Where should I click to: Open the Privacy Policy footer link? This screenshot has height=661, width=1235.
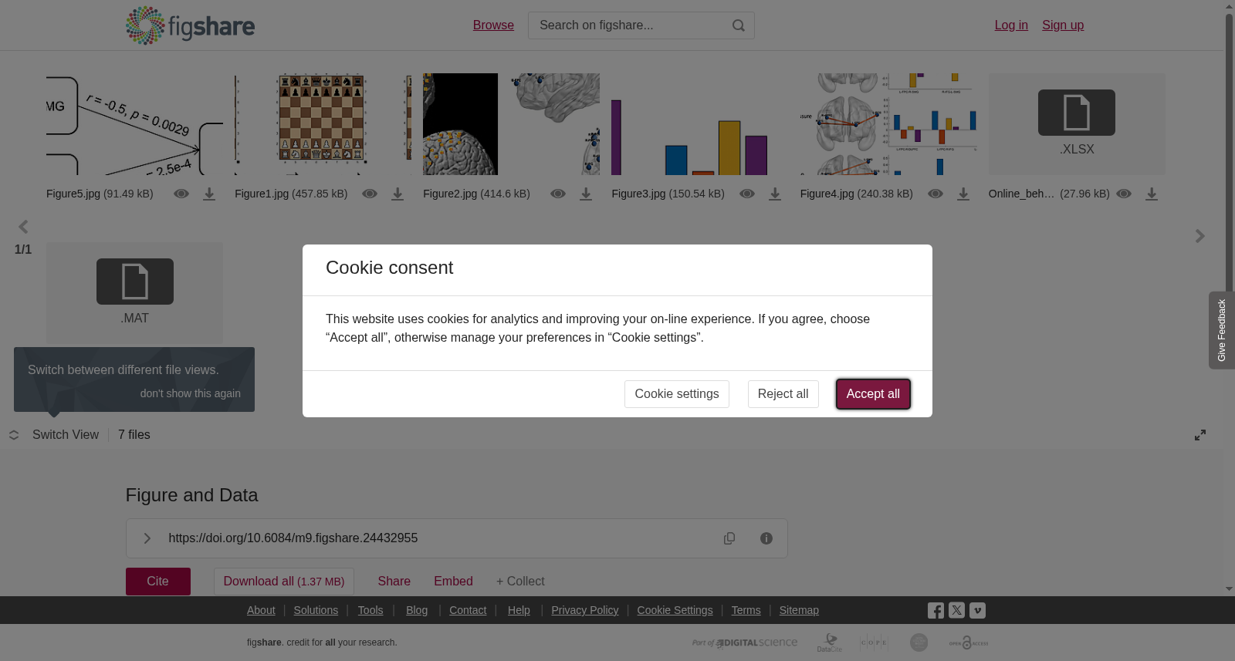tap(585, 610)
